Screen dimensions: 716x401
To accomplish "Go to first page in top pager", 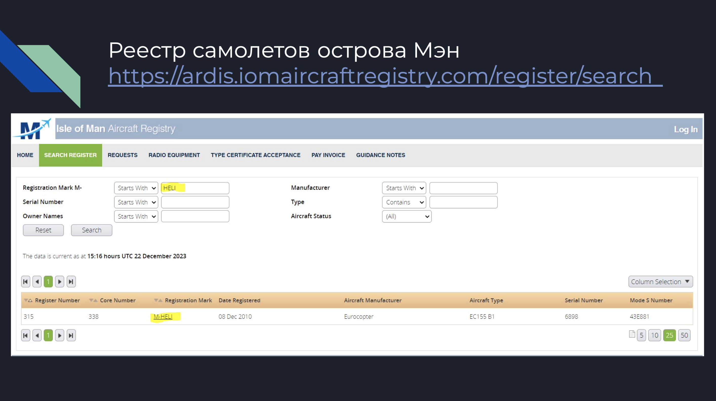I will click(x=26, y=282).
